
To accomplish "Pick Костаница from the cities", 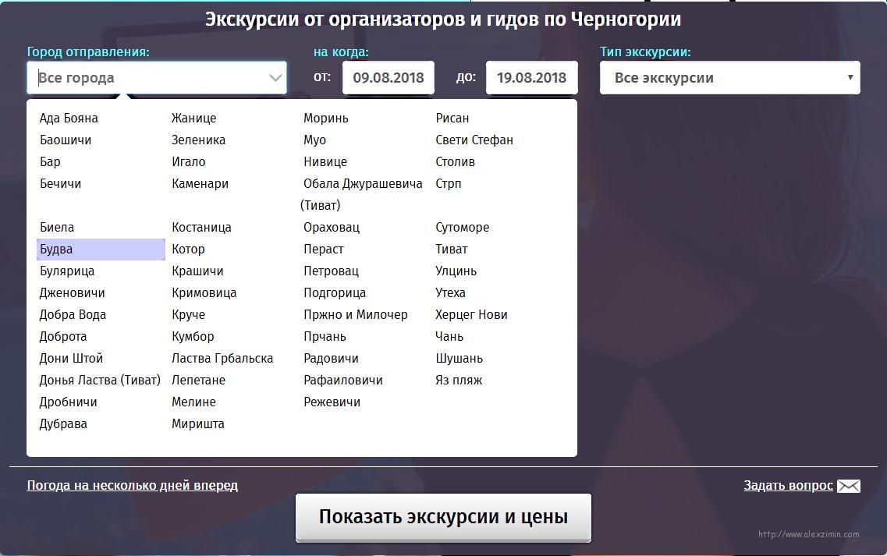I will coord(201,228).
